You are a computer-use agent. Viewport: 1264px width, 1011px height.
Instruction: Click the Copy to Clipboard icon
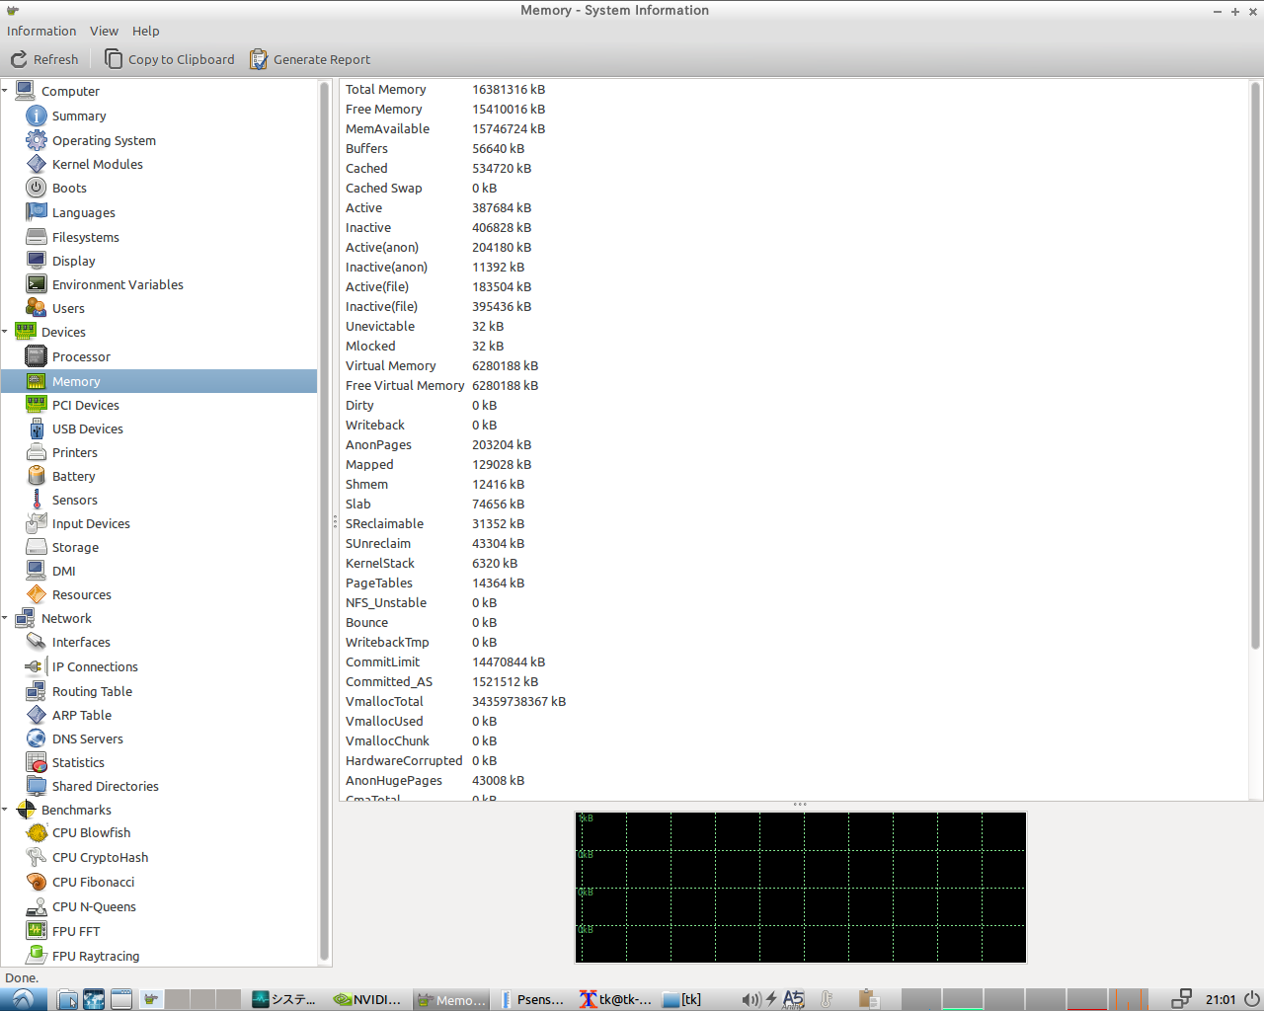(114, 59)
